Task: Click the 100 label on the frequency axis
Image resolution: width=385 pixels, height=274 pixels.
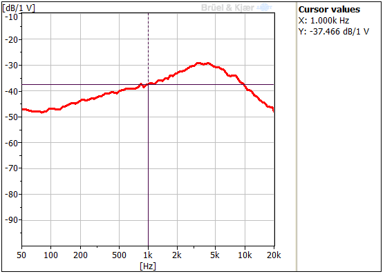Action: 50,255
